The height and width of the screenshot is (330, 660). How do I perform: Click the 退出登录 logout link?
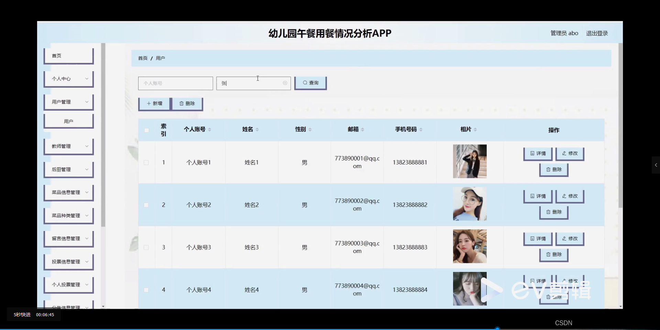[596, 33]
